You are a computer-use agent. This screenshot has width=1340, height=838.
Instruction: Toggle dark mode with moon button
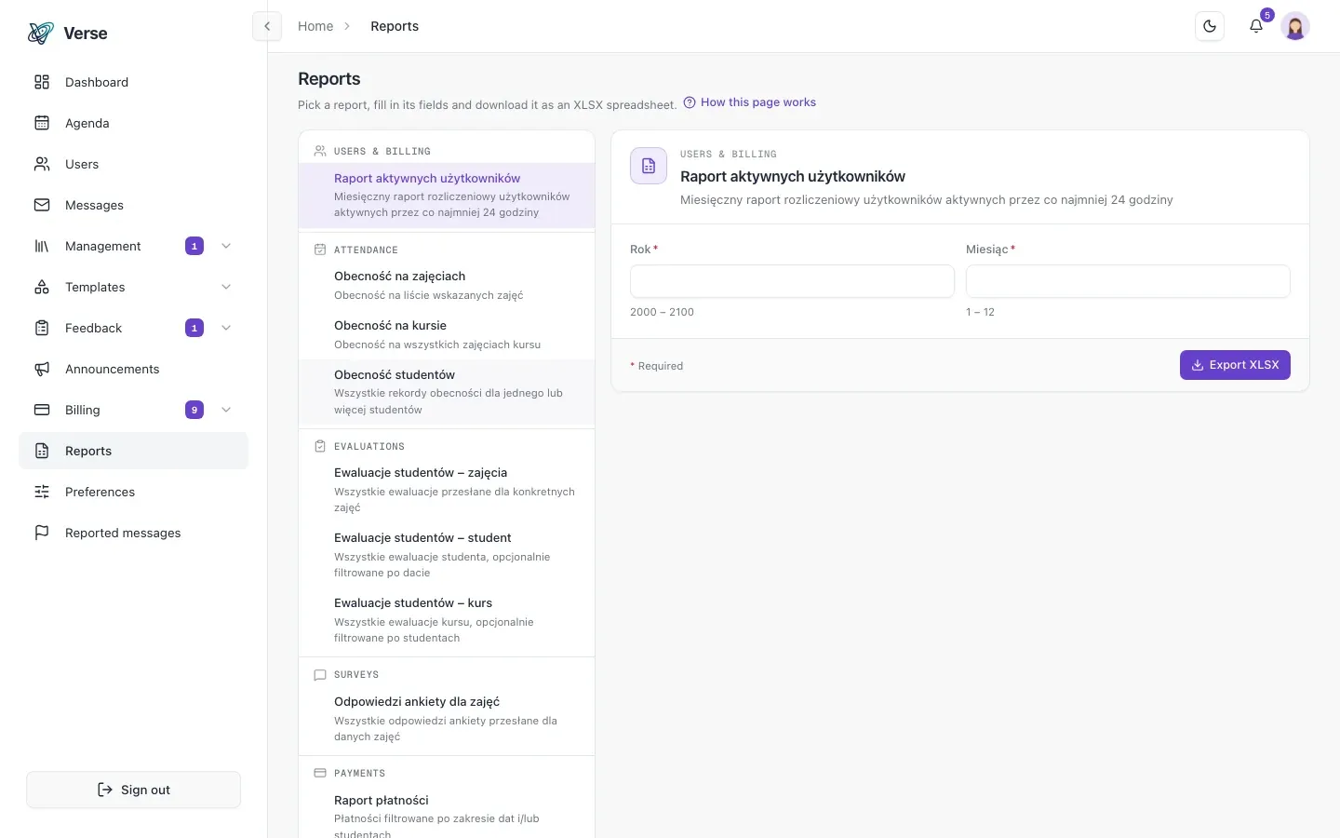[x=1210, y=26]
